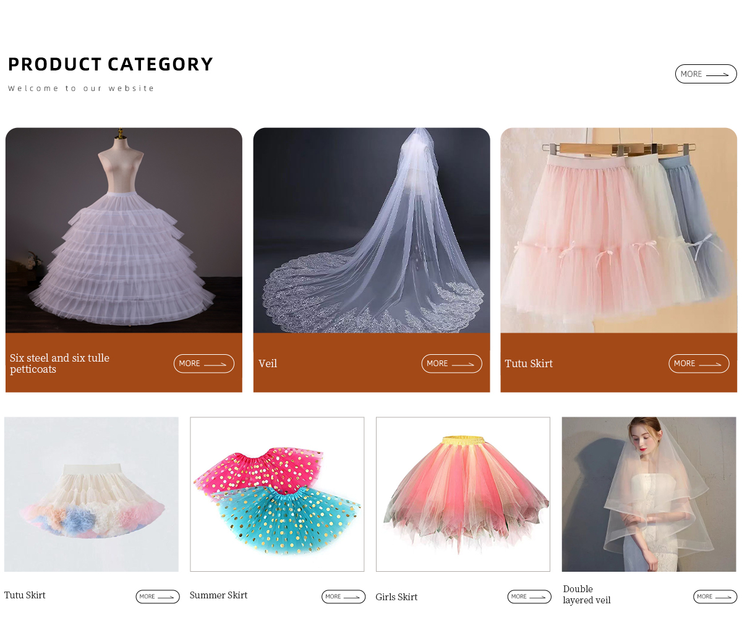
Task: Open the six steel petticoat product image
Action: [124, 231]
